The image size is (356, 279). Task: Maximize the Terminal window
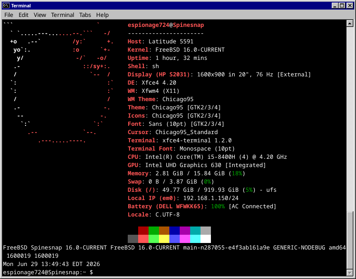pyautogui.click(x=342, y=6)
